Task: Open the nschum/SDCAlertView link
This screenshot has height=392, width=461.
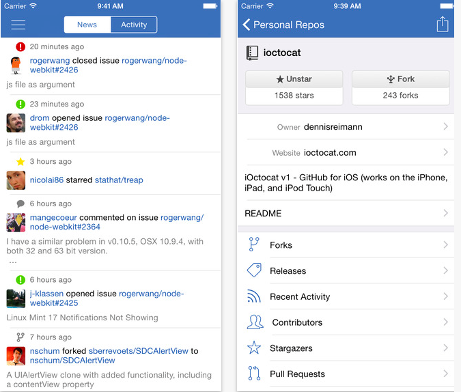Action: coord(72,361)
